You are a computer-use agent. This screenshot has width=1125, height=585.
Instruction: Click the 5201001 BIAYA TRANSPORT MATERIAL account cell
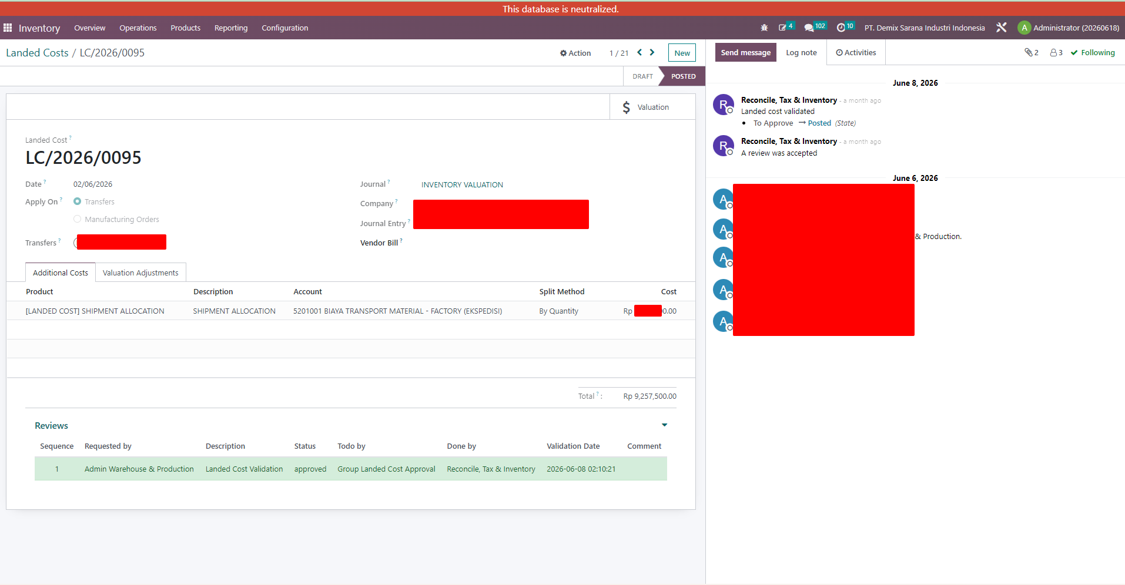click(398, 311)
